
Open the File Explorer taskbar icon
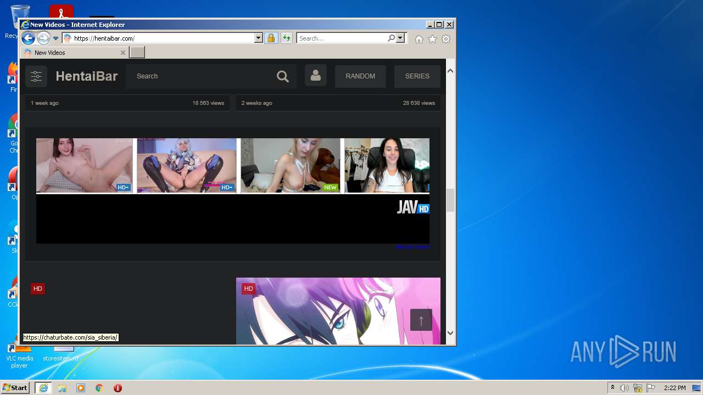[62, 388]
